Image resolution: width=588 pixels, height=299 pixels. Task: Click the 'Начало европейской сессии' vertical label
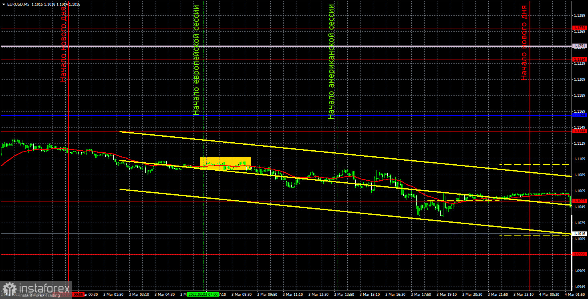pos(196,60)
